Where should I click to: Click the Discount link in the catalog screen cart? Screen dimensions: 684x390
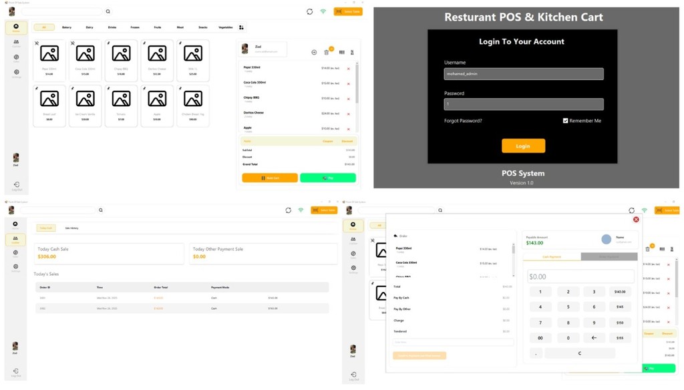click(x=347, y=142)
